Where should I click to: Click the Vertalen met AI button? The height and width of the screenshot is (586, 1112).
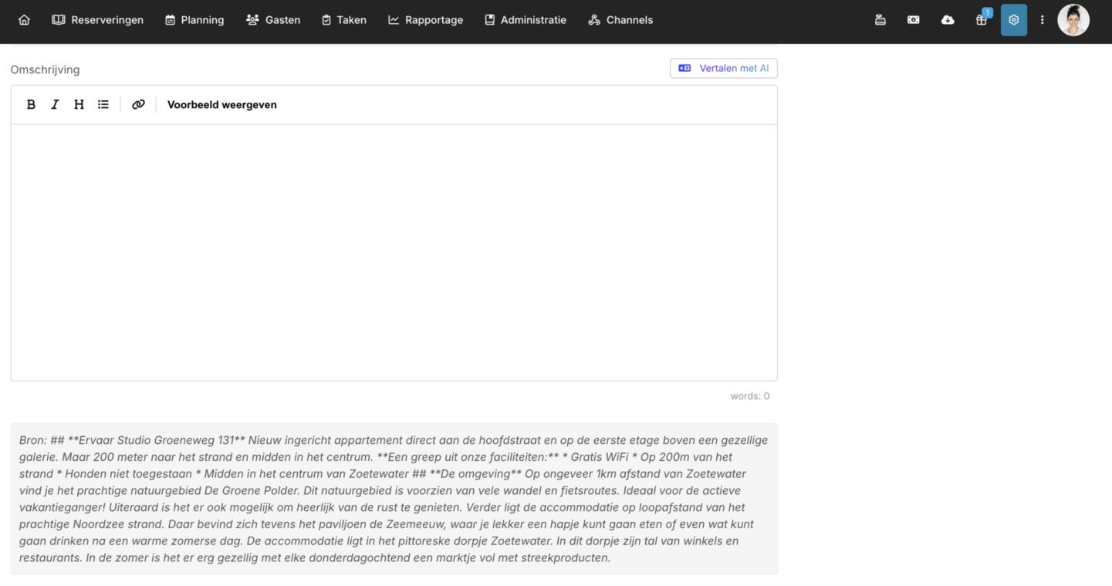pos(723,68)
